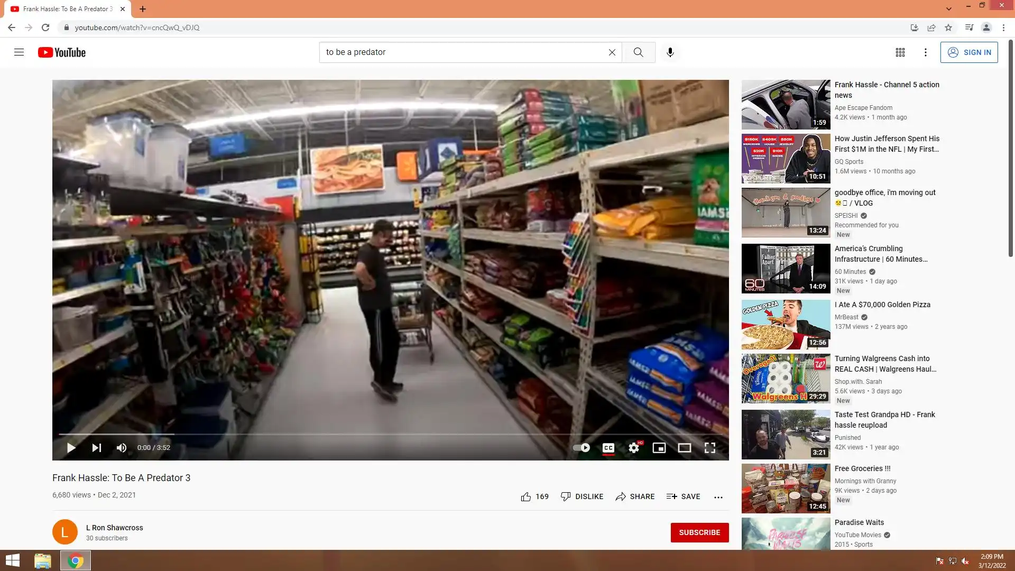This screenshot has height=571, width=1015.
Task: Open YouTube apps grid icon
Action: (x=900, y=52)
